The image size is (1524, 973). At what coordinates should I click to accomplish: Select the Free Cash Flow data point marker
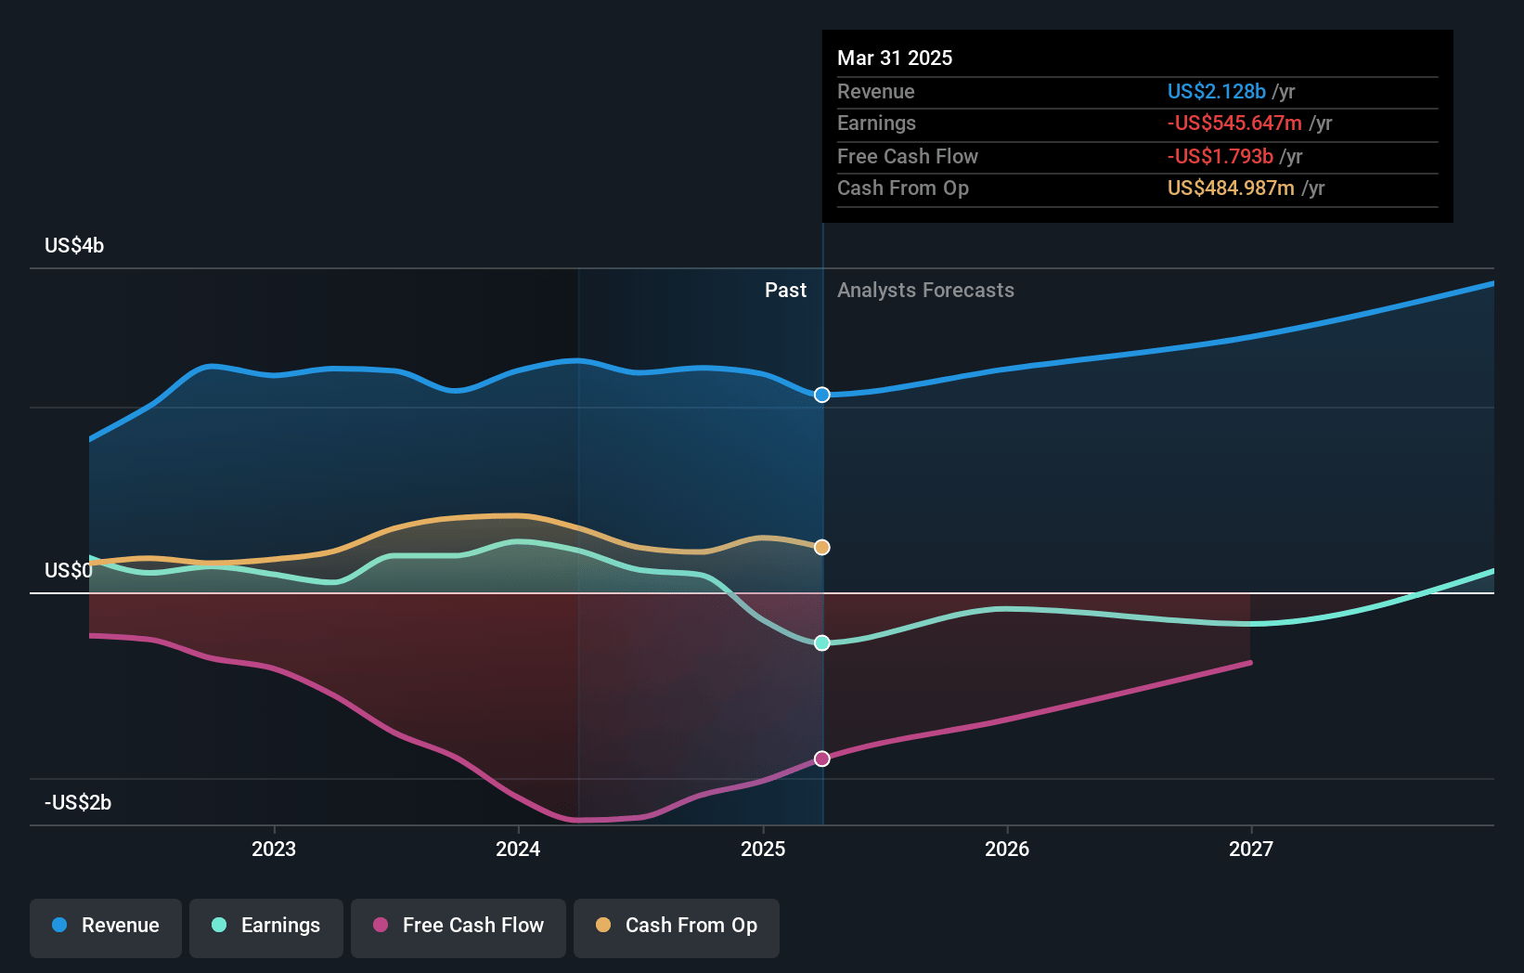tap(822, 759)
